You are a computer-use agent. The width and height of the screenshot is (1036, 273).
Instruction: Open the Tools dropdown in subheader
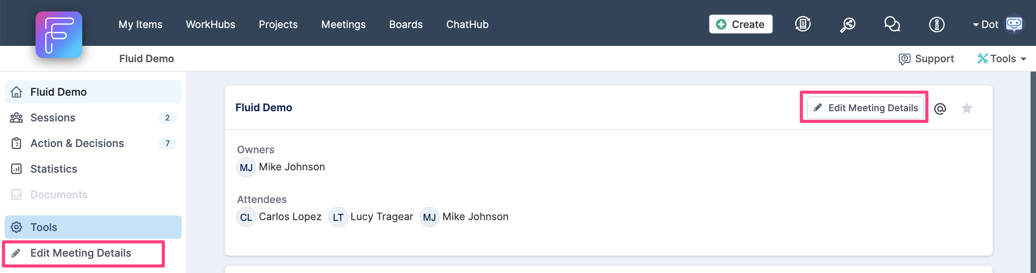tap(1002, 59)
